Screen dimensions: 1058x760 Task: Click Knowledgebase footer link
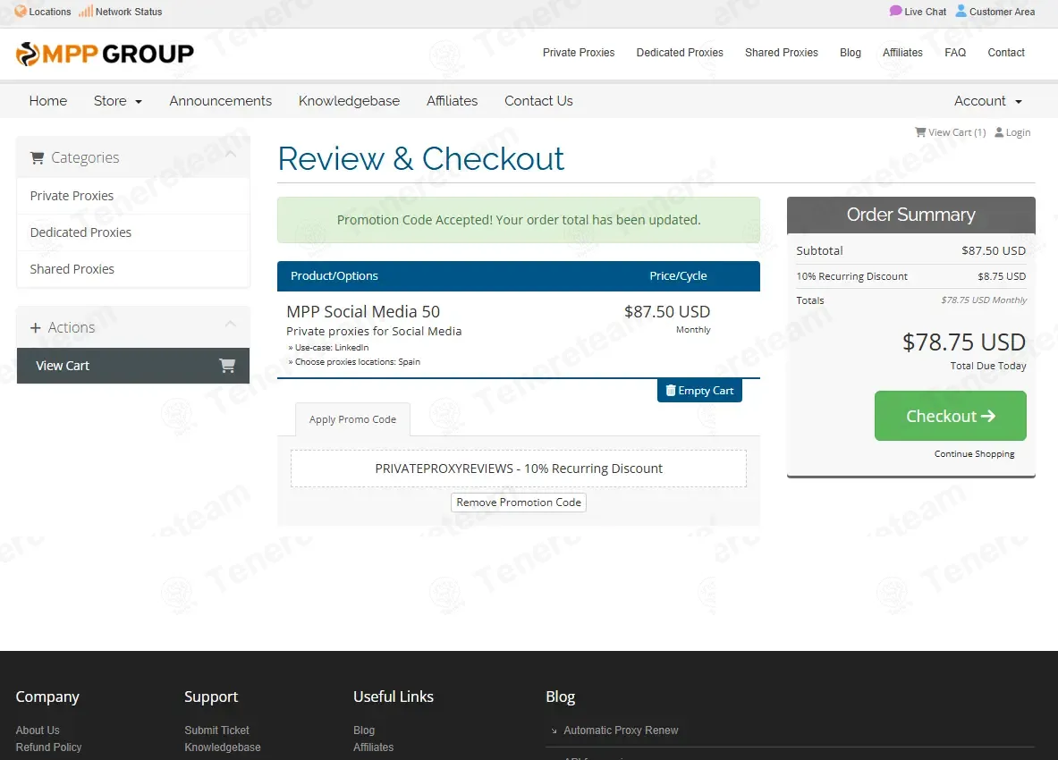pos(223,747)
